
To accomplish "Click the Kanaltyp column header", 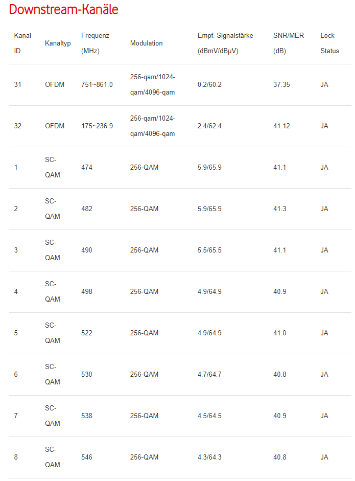I will tap(58, 43).
